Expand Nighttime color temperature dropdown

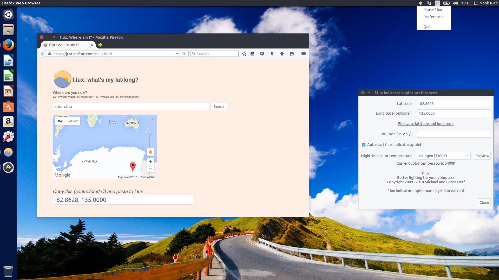tap(444, 156)
